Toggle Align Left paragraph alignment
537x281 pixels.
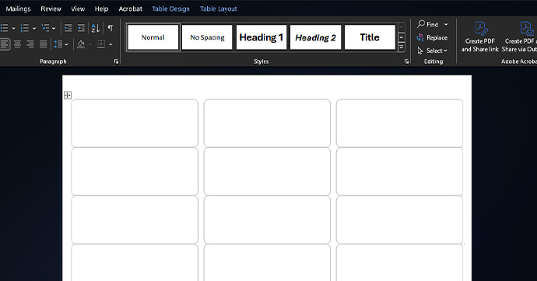tap(4, 44)
